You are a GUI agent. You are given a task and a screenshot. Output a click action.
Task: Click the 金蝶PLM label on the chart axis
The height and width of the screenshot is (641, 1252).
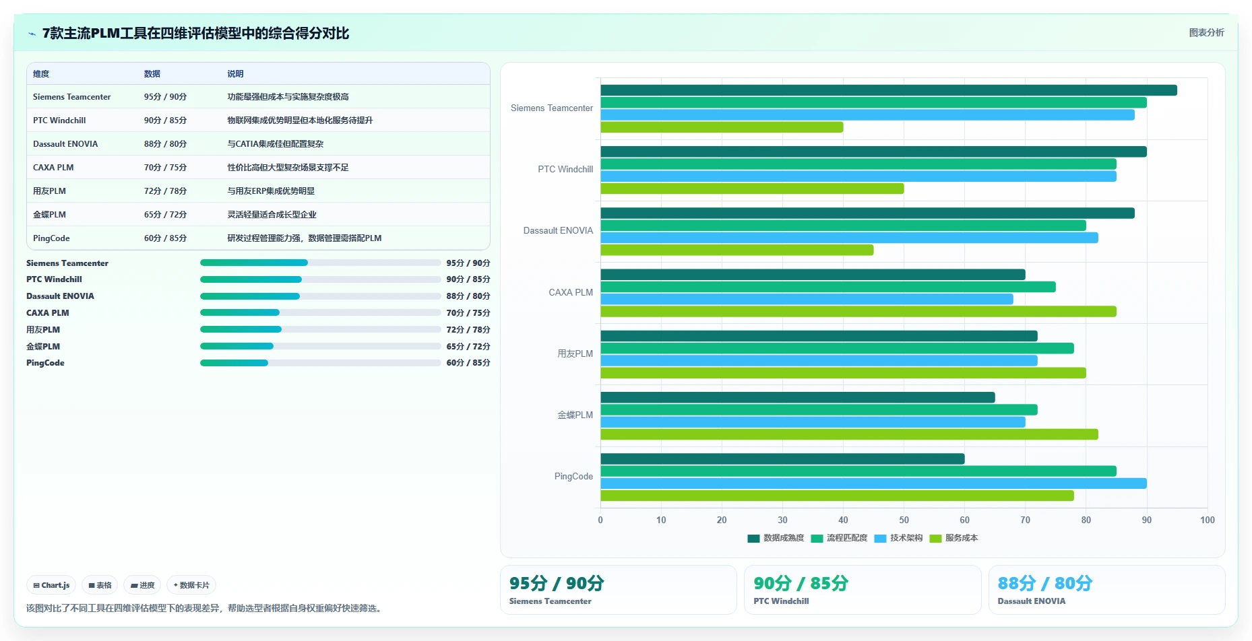(x=575, y=415)
